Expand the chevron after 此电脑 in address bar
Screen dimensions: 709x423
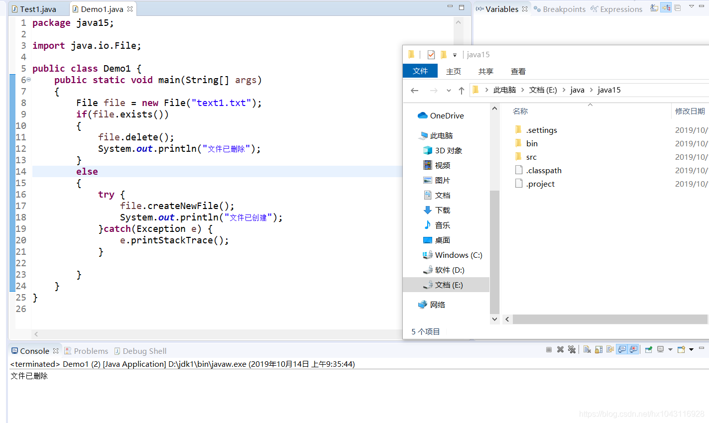coord(523,90)
